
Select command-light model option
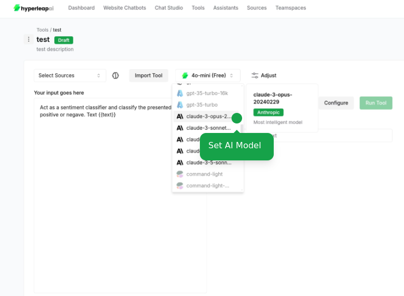tap(207, 174)
